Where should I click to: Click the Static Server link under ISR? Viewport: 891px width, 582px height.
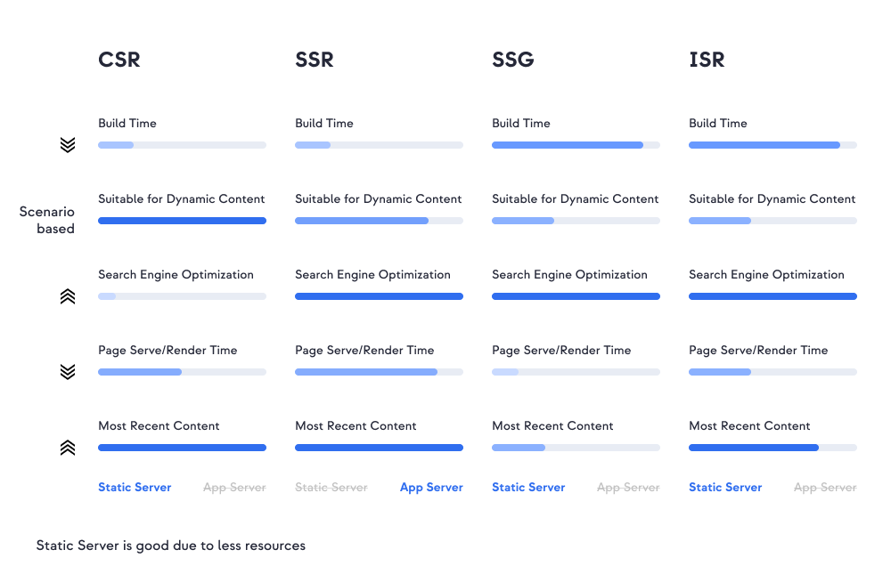725,488
